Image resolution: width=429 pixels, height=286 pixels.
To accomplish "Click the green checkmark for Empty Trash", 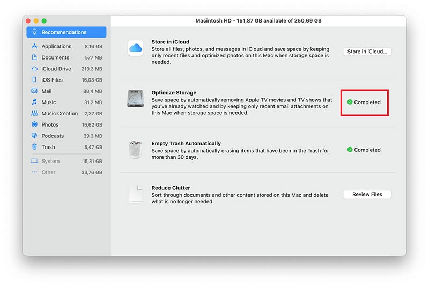I will tap(350, 150).
